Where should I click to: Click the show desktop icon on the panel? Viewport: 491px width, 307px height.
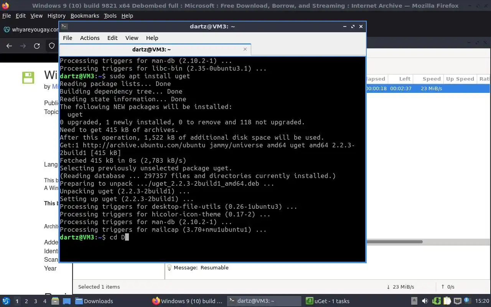[67, 301]
